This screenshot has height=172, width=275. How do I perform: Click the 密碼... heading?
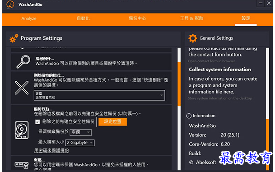pyautogui.click(x=39, y=160)
